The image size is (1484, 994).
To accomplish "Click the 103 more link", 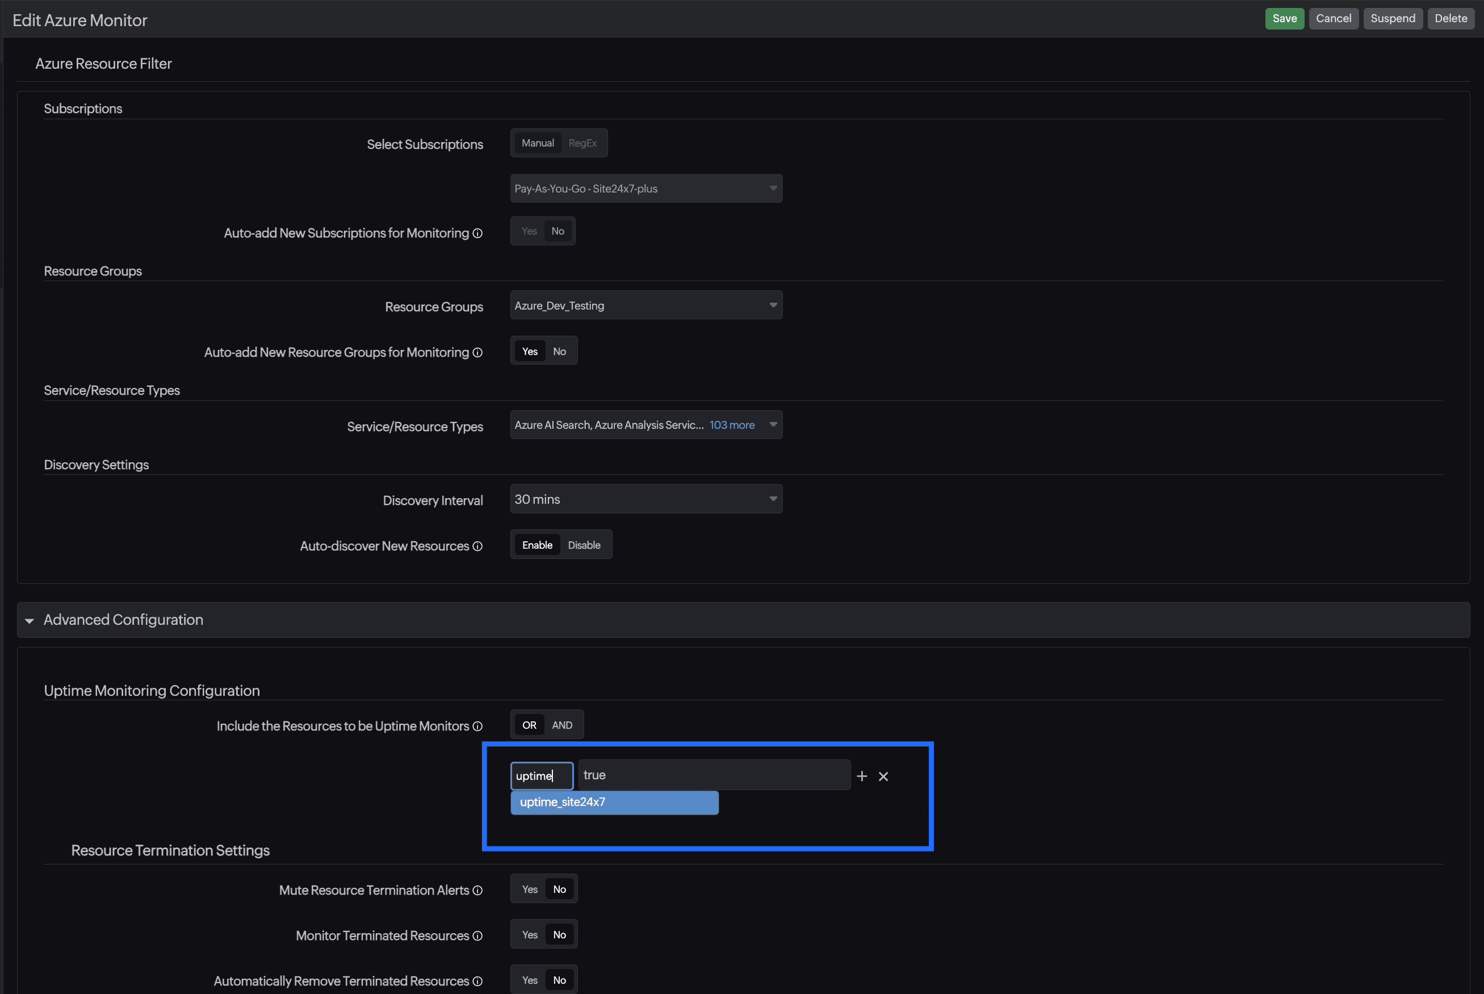I will coord(732,425).
